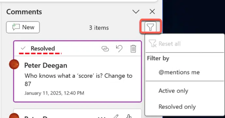Viewport: 225px width, 118px height.
Task: Expand the Comments pane options chevron
Action: (x=136, y=12)
